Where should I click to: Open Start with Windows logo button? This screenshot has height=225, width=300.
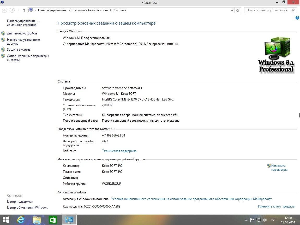(6, 220)
